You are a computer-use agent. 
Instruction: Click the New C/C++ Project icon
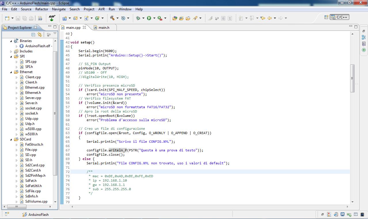click(x=64, y=18)
